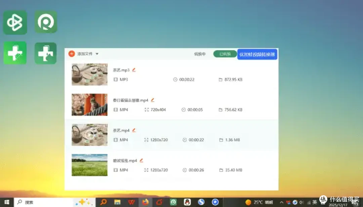The height and width of the screenshot is (207, 363).
Task: Open the orange magnifier app on the taskbar
Action: pos(104,202)
